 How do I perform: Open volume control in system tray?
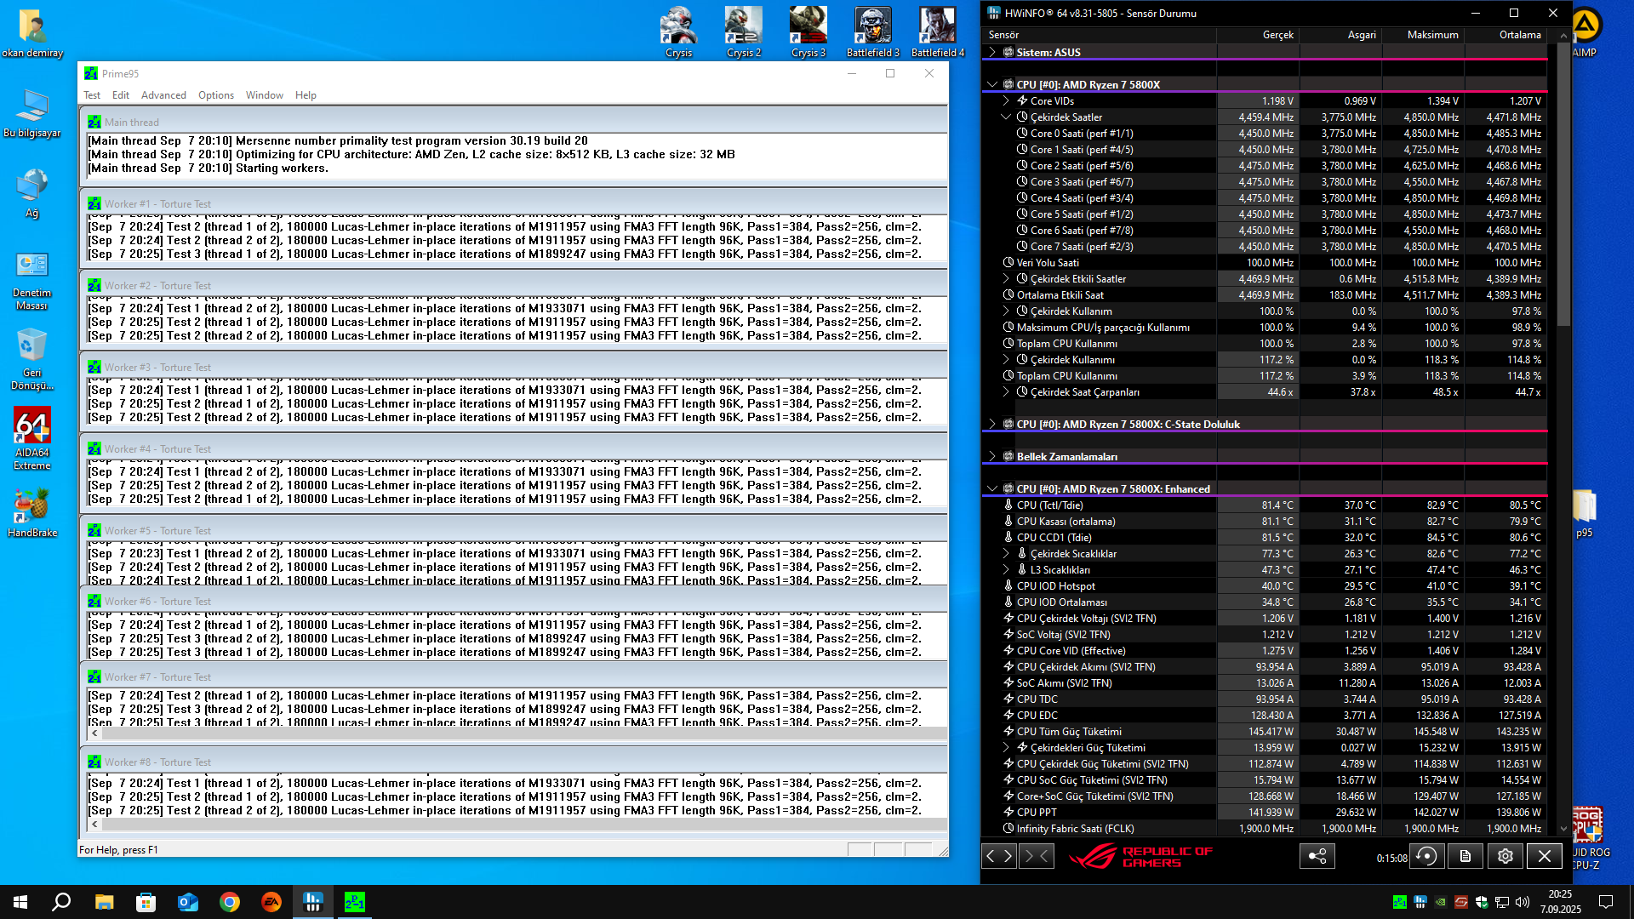[1523, 902]
